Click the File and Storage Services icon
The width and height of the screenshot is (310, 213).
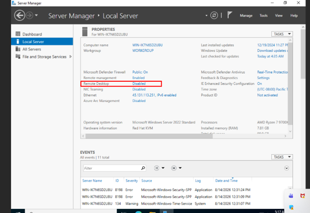click(x=18, y=57)
